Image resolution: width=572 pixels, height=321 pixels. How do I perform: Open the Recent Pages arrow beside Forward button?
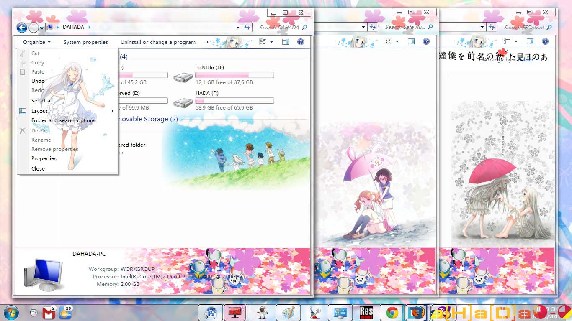coord(42,28)
